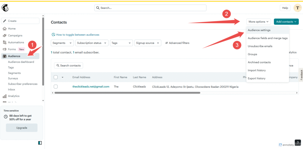This screenshot has width=303, height=149.
Task: Click the horizontal table scrollbar
Action: 127,93
